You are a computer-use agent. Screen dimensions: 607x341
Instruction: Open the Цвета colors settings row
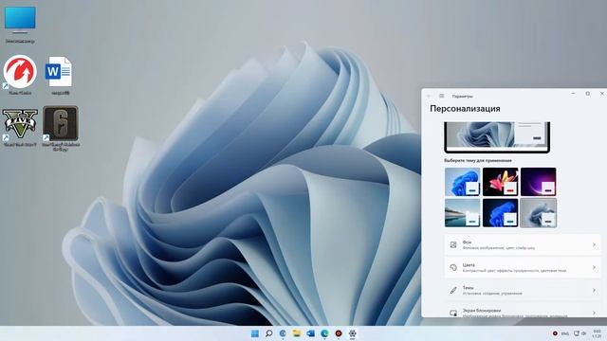[x=523, y=267]
